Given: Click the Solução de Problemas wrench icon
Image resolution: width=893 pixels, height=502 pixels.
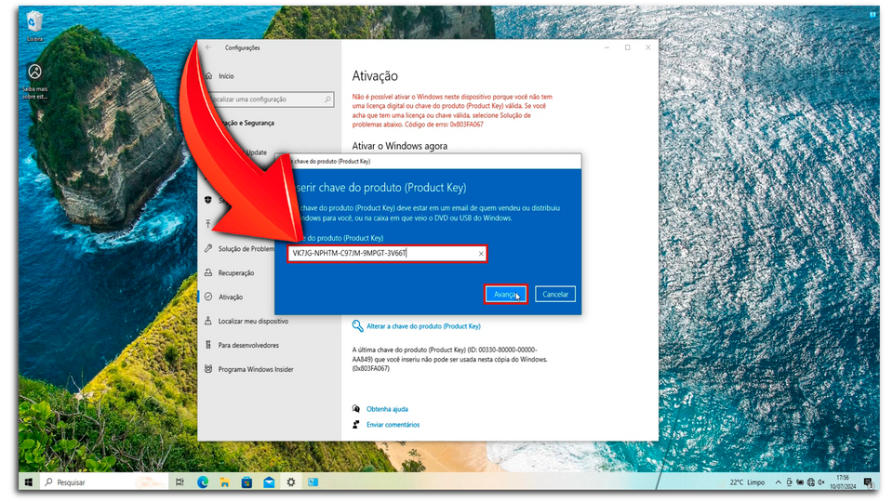Looking at the screenshot, I should pos(208,248).
